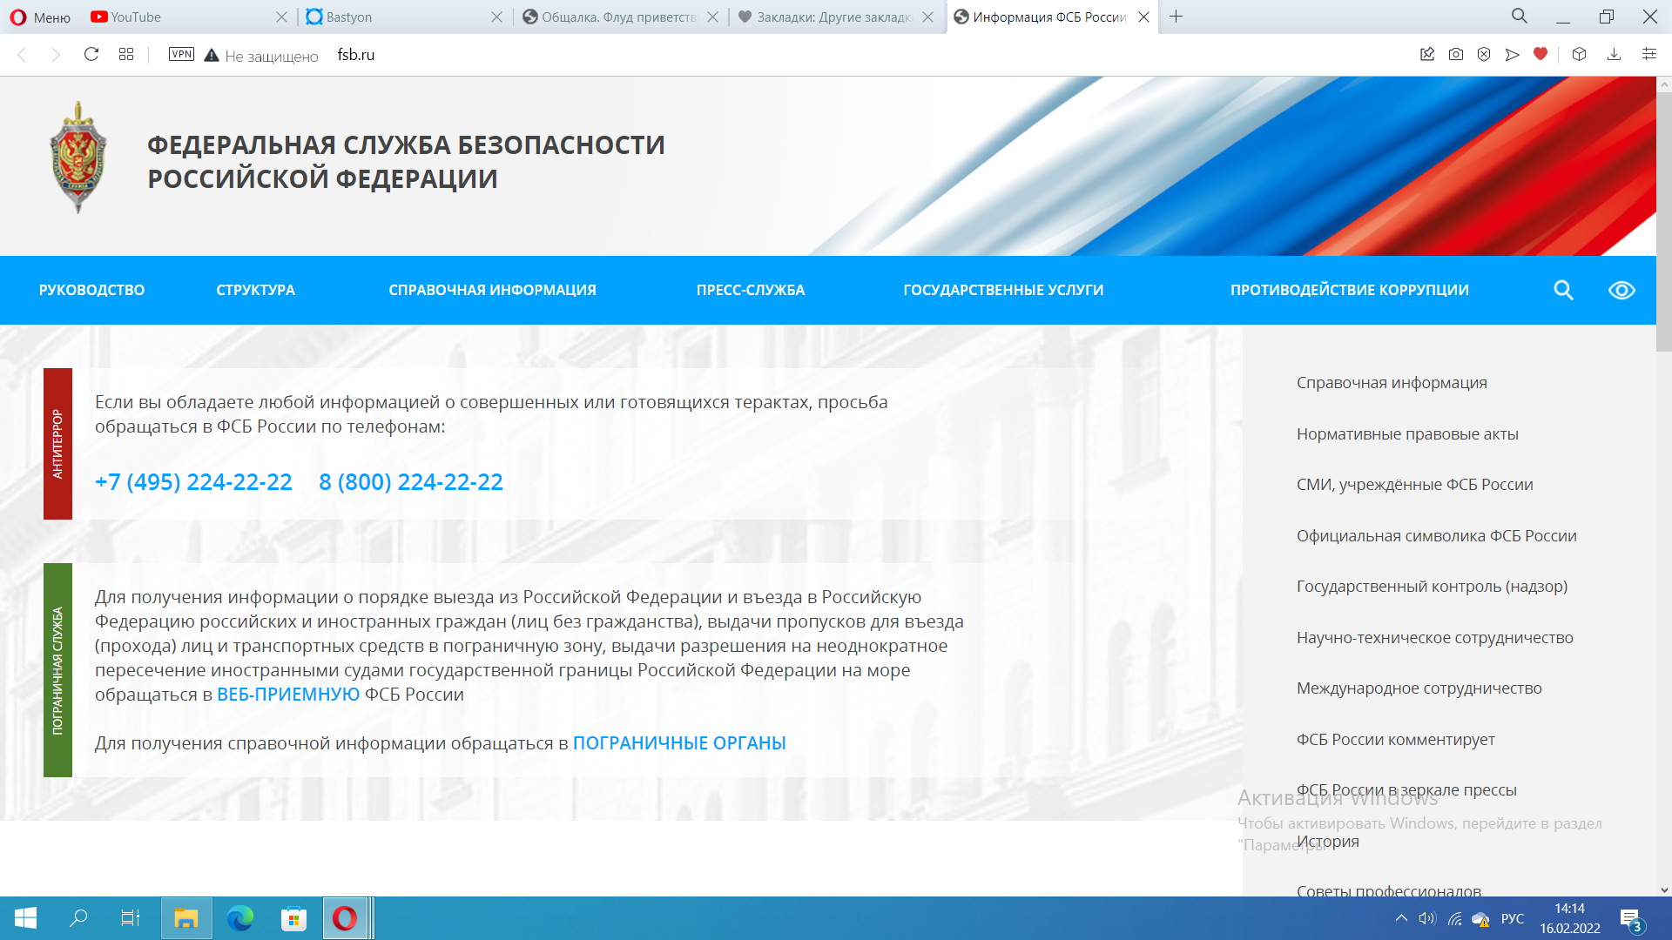Open the notification center icon
This screenshot has width=1672, height=940.
pos(1631,919)
